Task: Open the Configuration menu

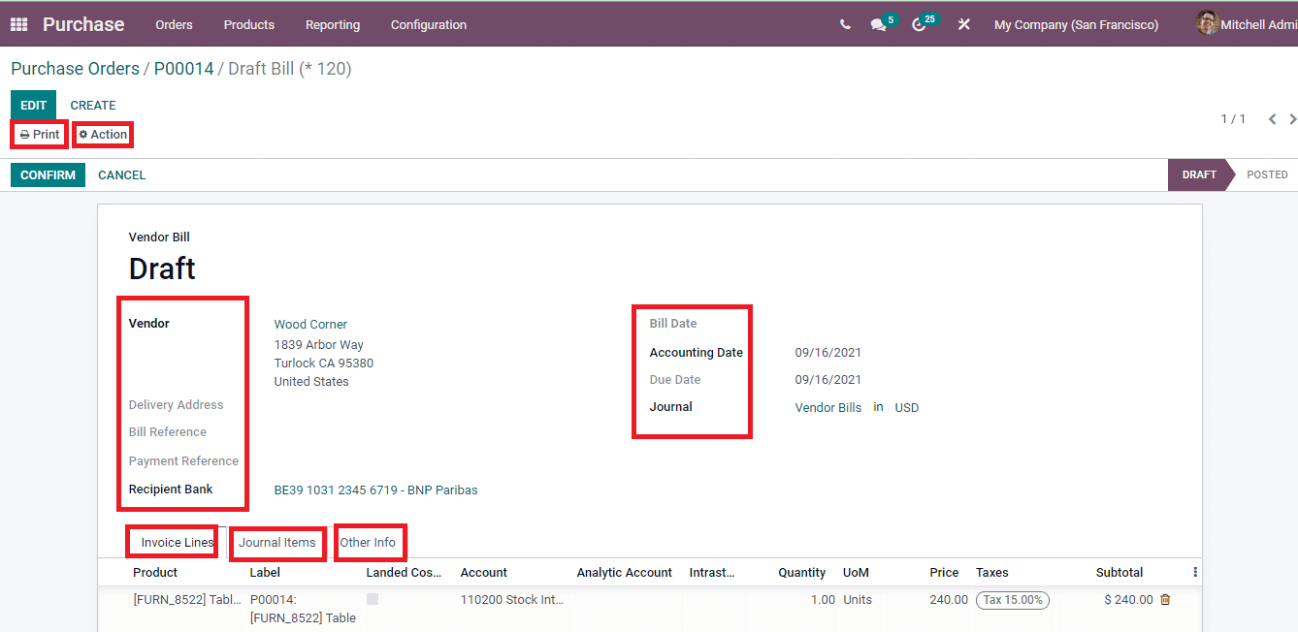Action: (x=429, y=25)
